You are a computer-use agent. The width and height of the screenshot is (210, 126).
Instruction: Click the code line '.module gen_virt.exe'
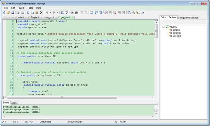[31, 27]
